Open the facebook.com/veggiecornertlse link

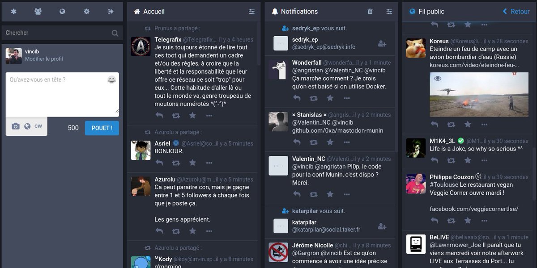pos(474,209)
